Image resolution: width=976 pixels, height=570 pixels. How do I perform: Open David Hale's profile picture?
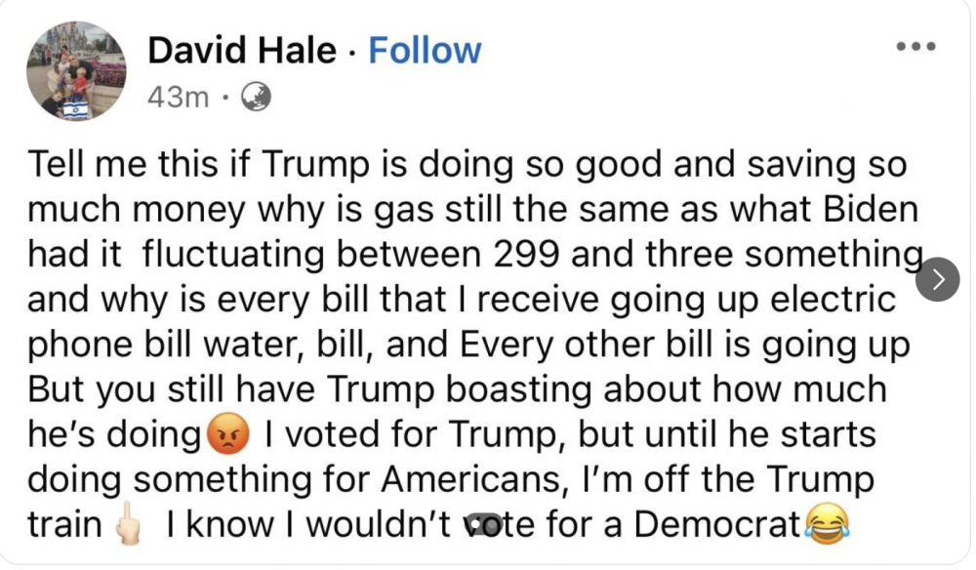[76, 70]
